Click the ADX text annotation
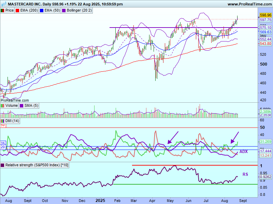Image resolution: width=273 pixels, height=204 pixels. (x=244, y=152)
